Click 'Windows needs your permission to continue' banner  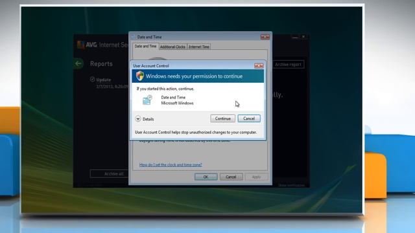point(198,76)
